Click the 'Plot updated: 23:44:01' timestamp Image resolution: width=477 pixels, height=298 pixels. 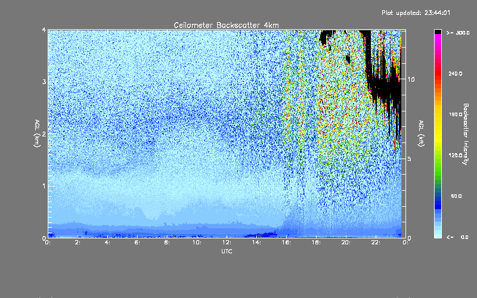(x=416, y=13)
